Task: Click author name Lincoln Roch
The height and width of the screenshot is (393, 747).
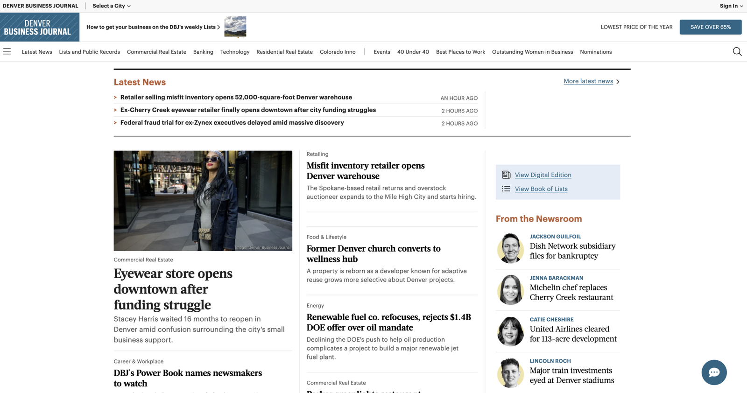Action: click(x=550, y=361)
